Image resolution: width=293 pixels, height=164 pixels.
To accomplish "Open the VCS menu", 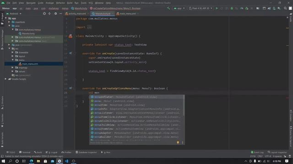I will click(x=91, y=3).
